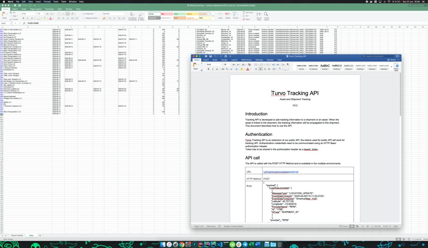Open the Tools menu in menu bar
Viewport: 428px width, 248px height.
point(56,2)
